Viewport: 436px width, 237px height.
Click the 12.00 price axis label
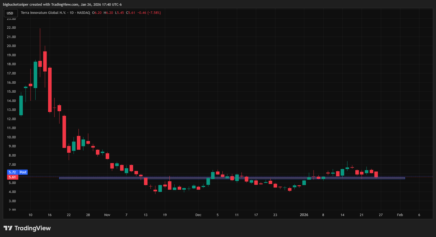pos(11,119)
